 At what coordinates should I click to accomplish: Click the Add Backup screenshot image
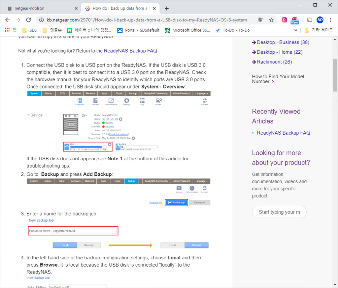pos(118,192)
